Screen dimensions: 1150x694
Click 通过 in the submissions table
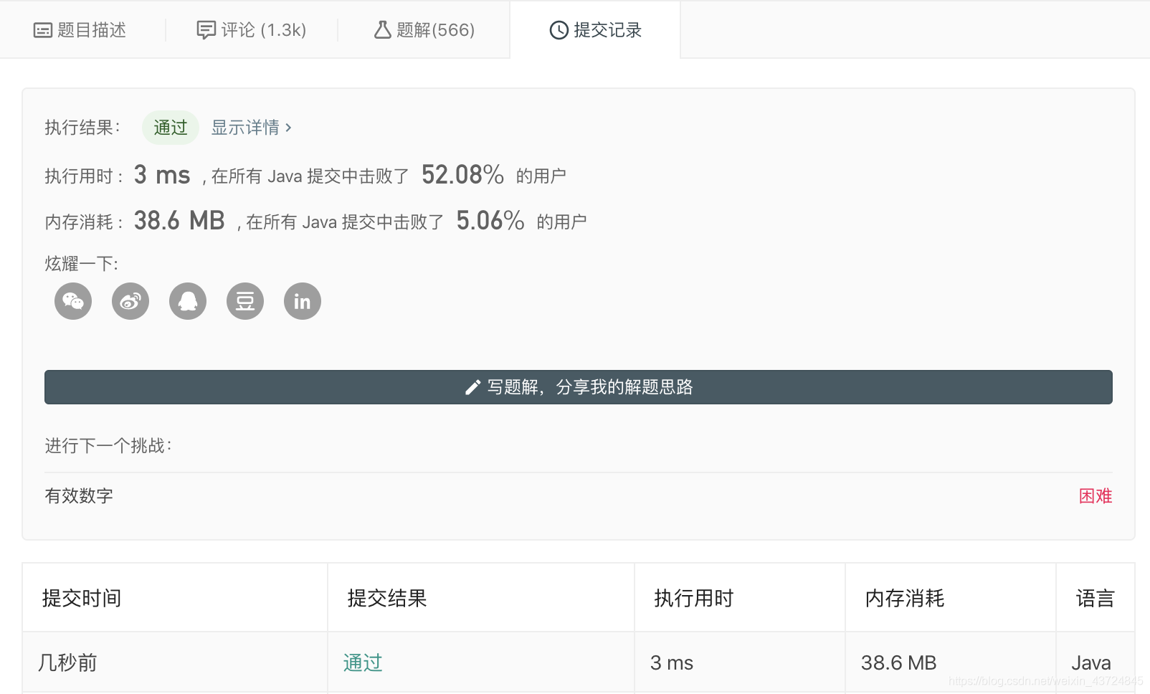tap(362, 662)
